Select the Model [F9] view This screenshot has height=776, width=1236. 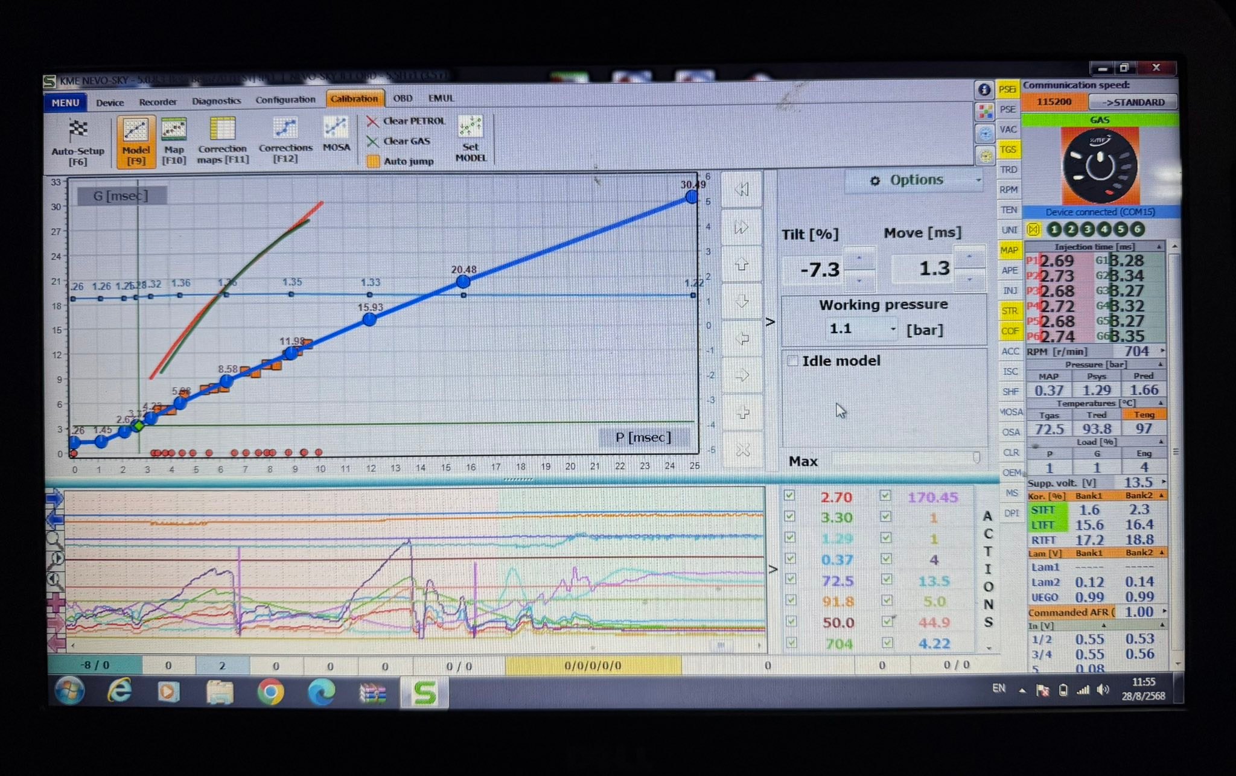136,142
